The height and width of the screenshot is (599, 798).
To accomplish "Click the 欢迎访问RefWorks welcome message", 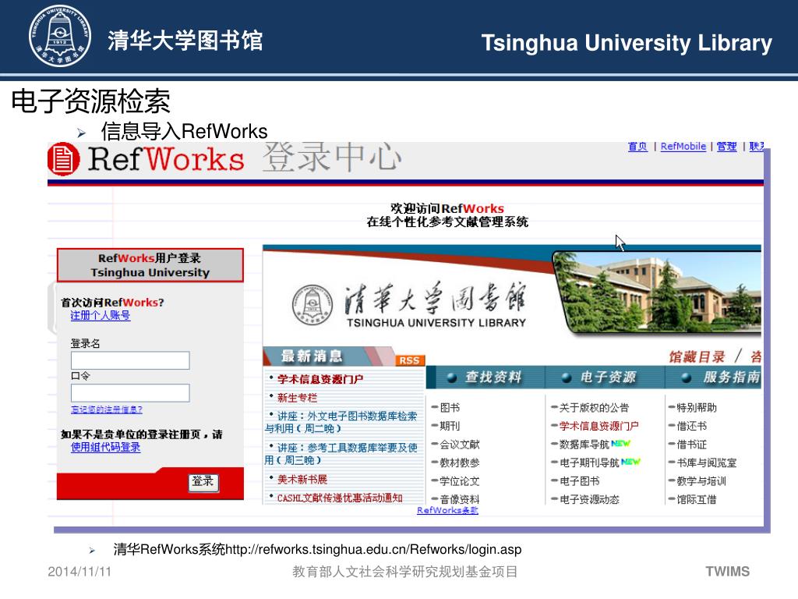I will click(x=447, y=209).
